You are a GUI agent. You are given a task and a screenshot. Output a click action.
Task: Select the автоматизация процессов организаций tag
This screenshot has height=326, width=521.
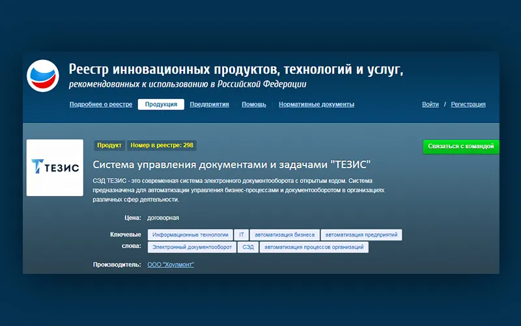click(314, 247)
